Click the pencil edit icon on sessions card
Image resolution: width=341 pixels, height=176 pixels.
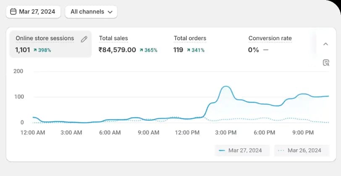[84, 39]
